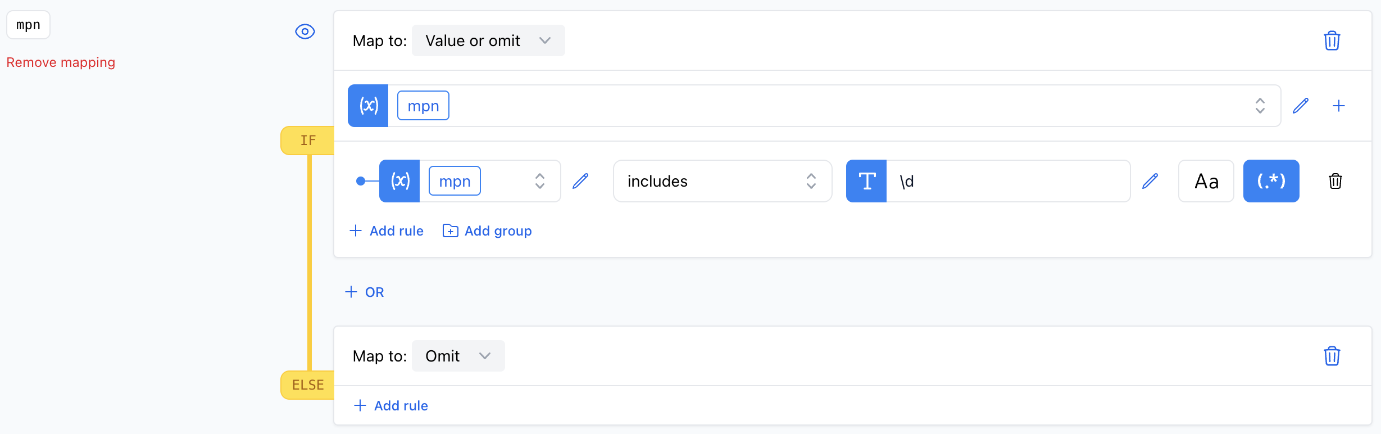
Task: Toggle the eye preview icon for mpn
Action: (x=305, y=31)
